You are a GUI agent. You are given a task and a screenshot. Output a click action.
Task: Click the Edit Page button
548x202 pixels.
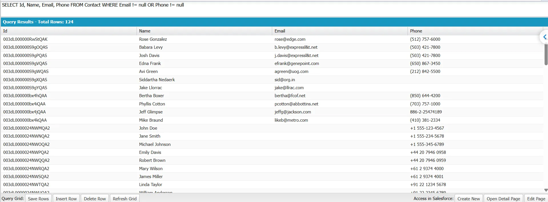536,199
